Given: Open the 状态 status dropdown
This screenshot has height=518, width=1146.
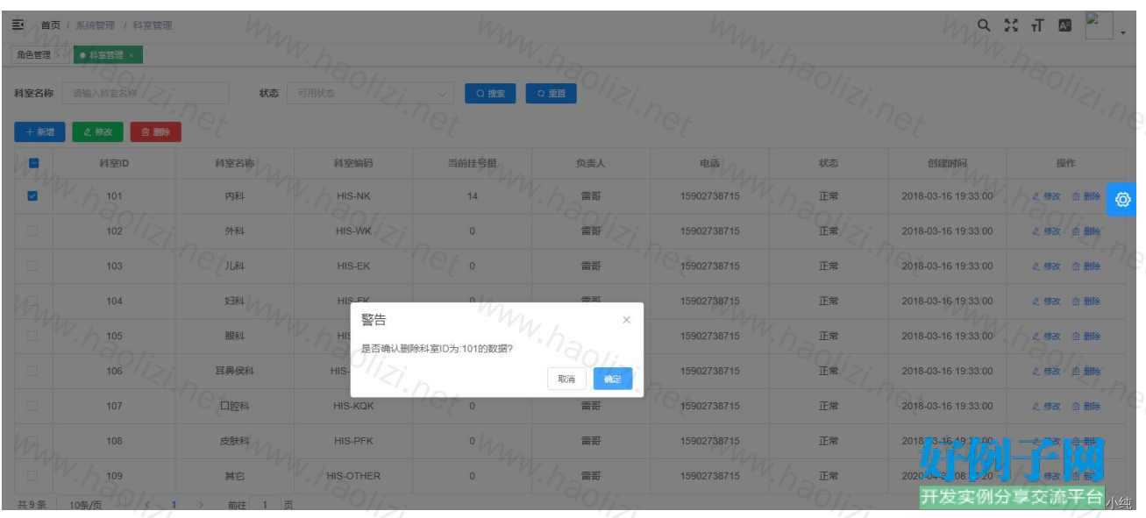Looking at the screenshot, I should pos(370,94).
